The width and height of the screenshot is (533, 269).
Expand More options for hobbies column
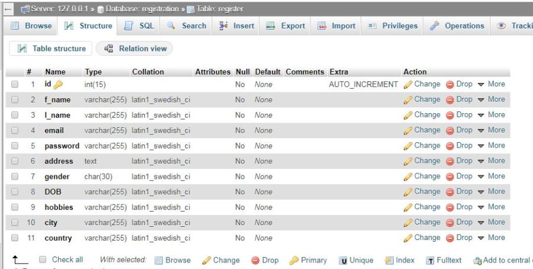pyautogui.click(x=492, y=207)
